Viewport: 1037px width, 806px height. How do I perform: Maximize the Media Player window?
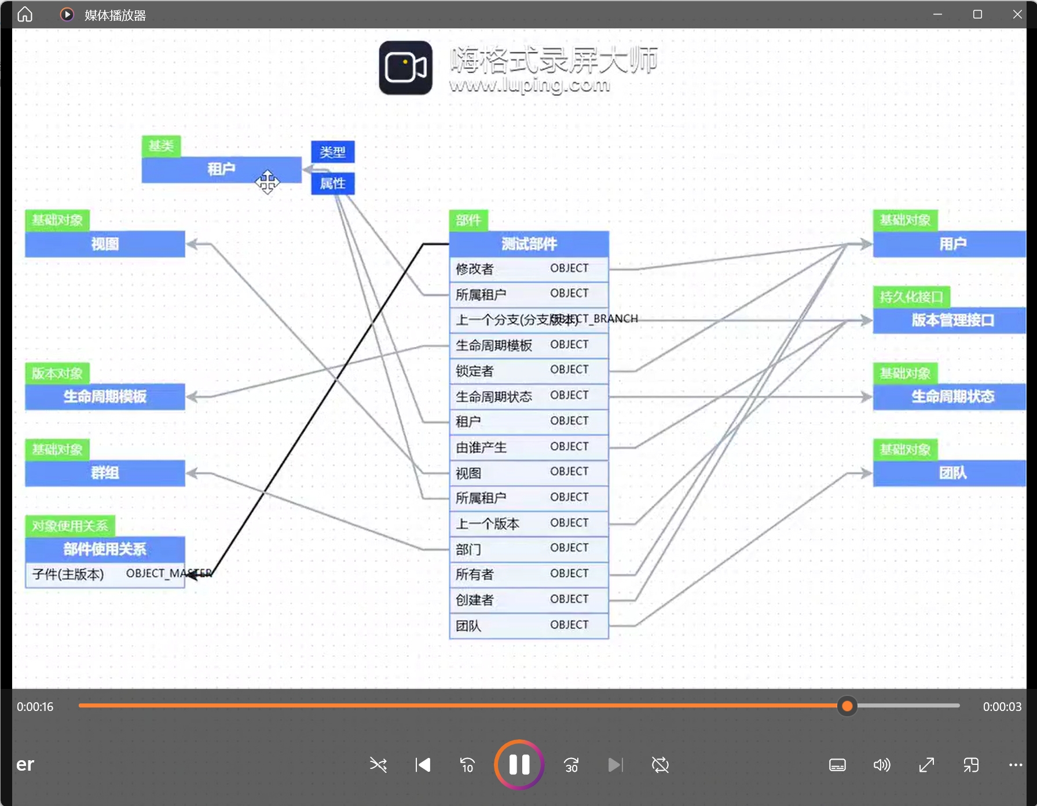[x=977, y=14]
